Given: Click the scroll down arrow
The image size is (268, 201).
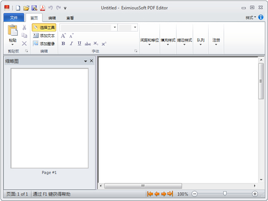Looking at the screenshot, I should (x=261, y=180).
